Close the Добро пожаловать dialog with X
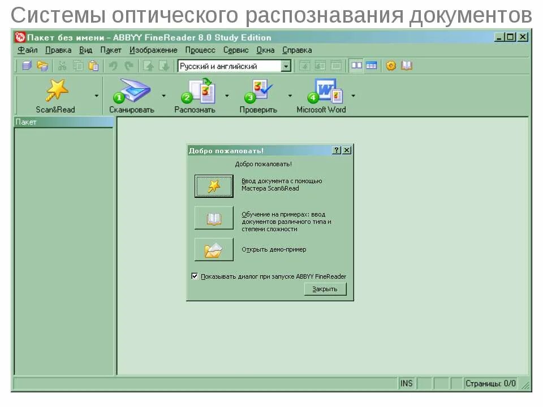Image resolution: width=543 pixels, height=407 pixels. coord(347,150)
